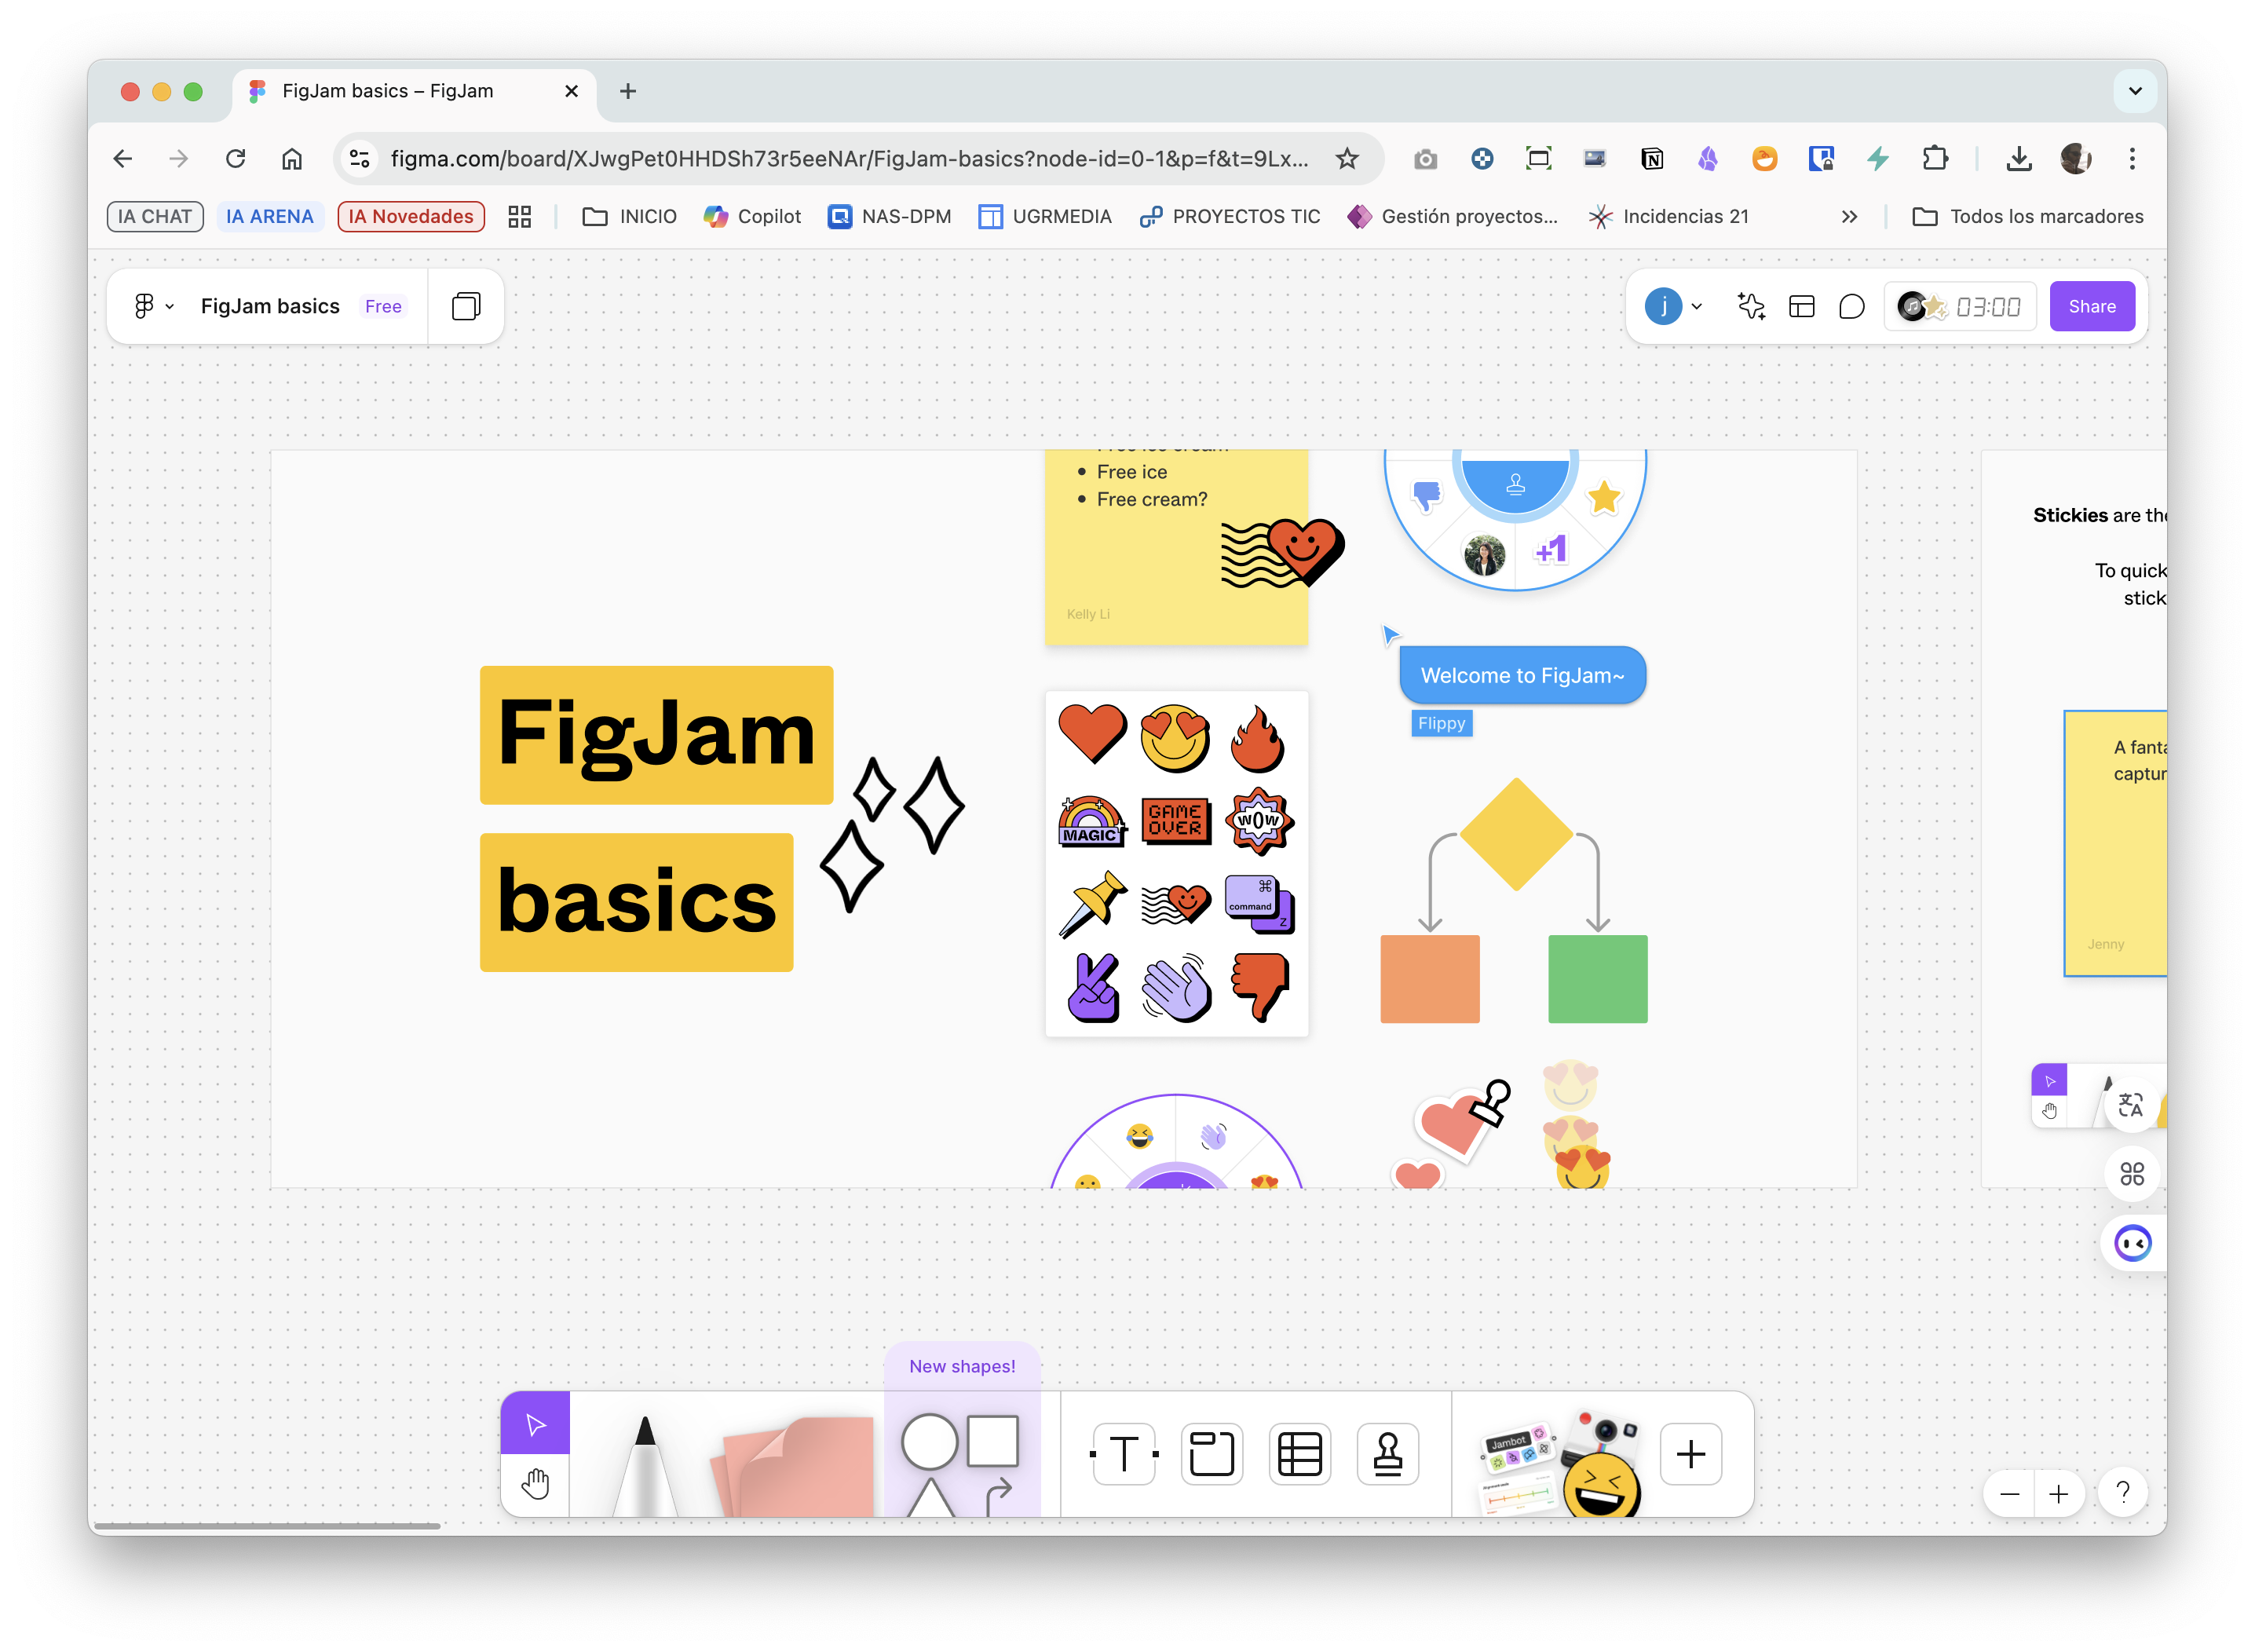Select the Move cursor tool

pyautogui.click(x=535, y=1423)
